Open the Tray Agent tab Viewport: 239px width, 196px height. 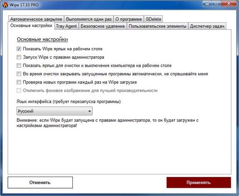click(66, 26)
